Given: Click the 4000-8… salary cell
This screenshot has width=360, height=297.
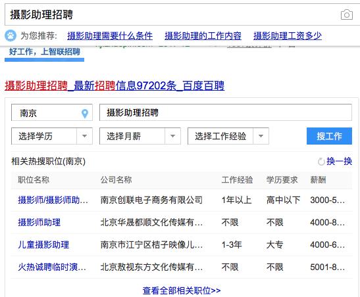Looking at the screenshot, I should coord(327,223).
